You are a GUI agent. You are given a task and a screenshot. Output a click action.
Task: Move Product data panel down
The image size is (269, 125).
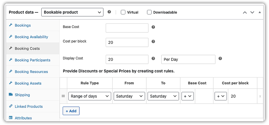252,13
